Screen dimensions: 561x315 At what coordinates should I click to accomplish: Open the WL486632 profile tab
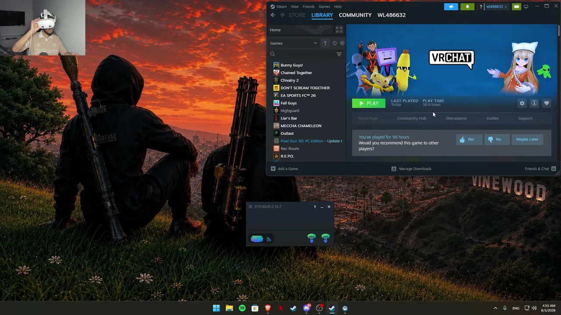391,15
